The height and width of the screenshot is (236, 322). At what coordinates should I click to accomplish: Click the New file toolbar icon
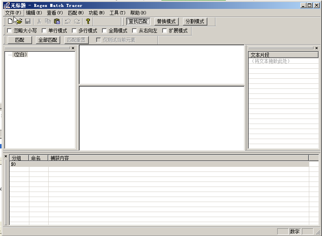[x=10, y=21]
